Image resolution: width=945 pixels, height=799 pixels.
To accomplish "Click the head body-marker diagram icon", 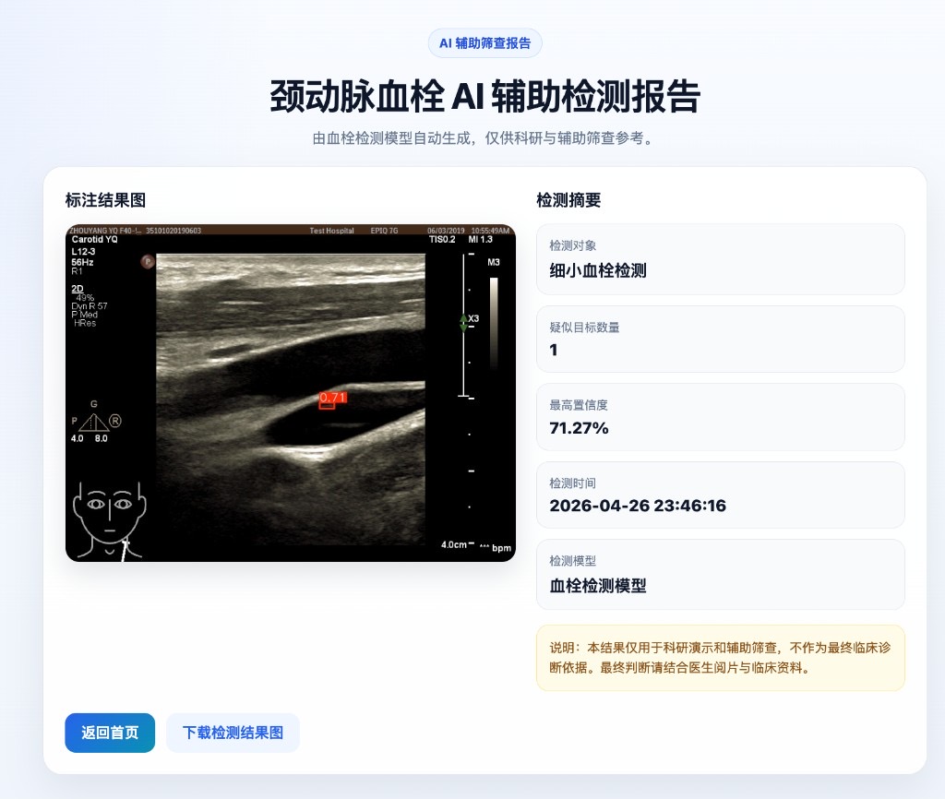I will click(109, 519).
